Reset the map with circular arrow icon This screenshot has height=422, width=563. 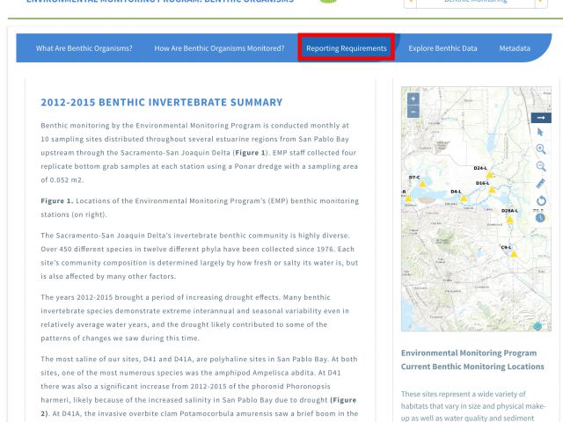(541, 200)
